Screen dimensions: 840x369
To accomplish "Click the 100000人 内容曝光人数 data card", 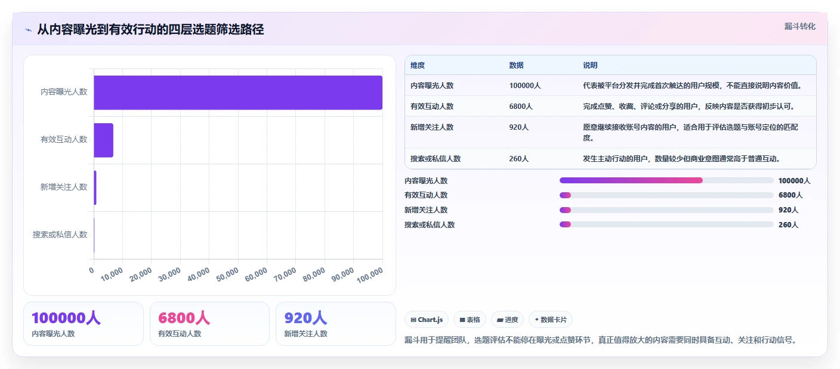I will click(x=84, y=324).
